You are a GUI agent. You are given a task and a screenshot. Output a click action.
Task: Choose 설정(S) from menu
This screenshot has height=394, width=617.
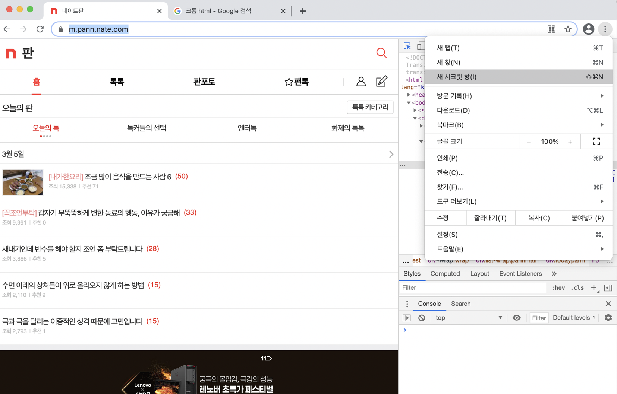[518, 235]
